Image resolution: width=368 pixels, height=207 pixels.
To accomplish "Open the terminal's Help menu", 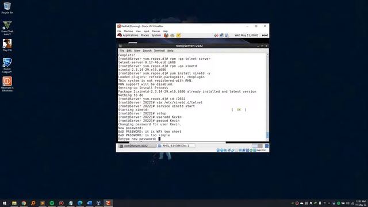I will point(170,51).
